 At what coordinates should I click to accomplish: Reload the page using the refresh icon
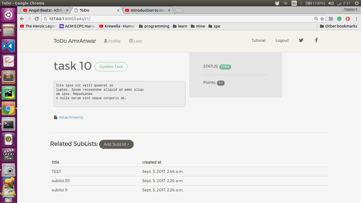[x=36, y=19]
